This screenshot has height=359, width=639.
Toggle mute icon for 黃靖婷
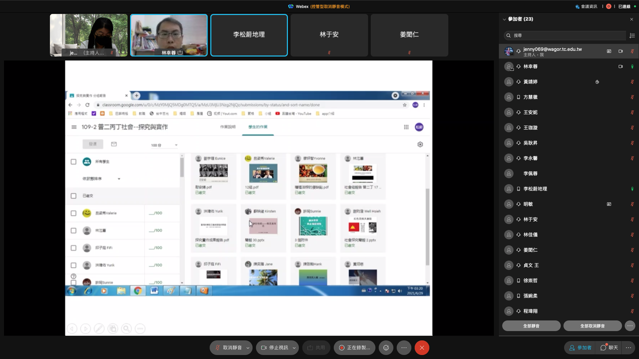click(x=632, y=82)
